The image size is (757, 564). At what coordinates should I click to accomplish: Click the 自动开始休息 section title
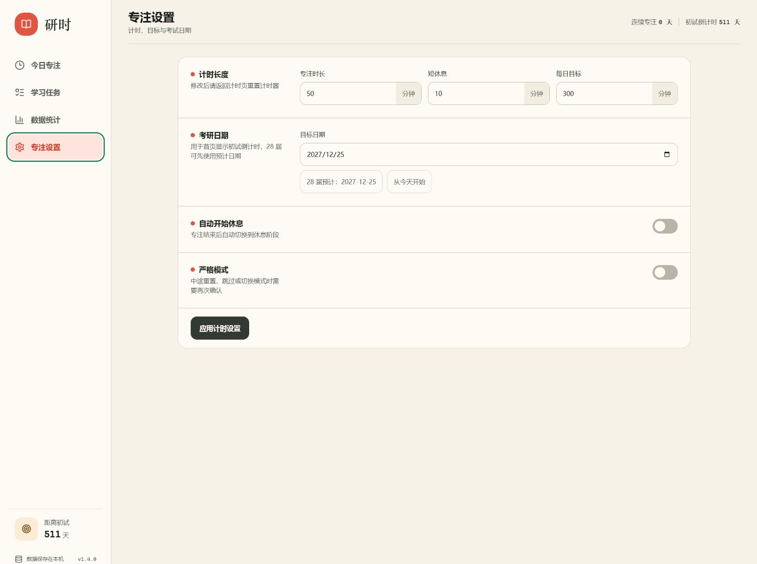(x=221, y=224)
